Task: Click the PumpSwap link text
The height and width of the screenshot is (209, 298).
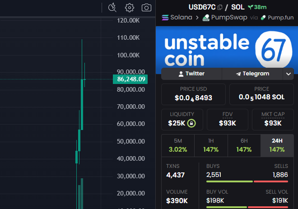Action: 229,18
